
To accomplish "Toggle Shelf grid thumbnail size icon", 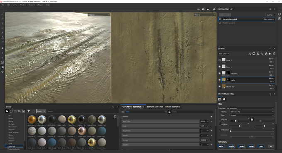I will click(x=115, y=117).
